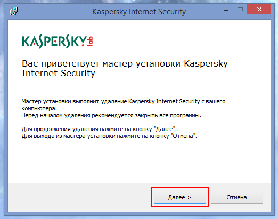This screenshot has width=278, height=219.
Task: Click the line 'Для продолжения удаления нажмите'
Action: 99,129
